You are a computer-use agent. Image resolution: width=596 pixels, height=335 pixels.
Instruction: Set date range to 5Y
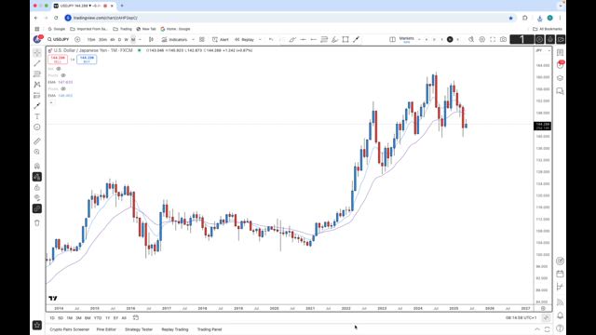(115, 318)
